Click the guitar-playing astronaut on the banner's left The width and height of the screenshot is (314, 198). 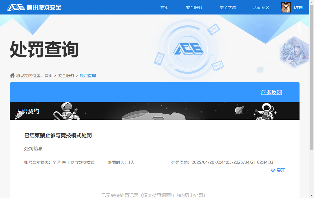click(66, 111)
